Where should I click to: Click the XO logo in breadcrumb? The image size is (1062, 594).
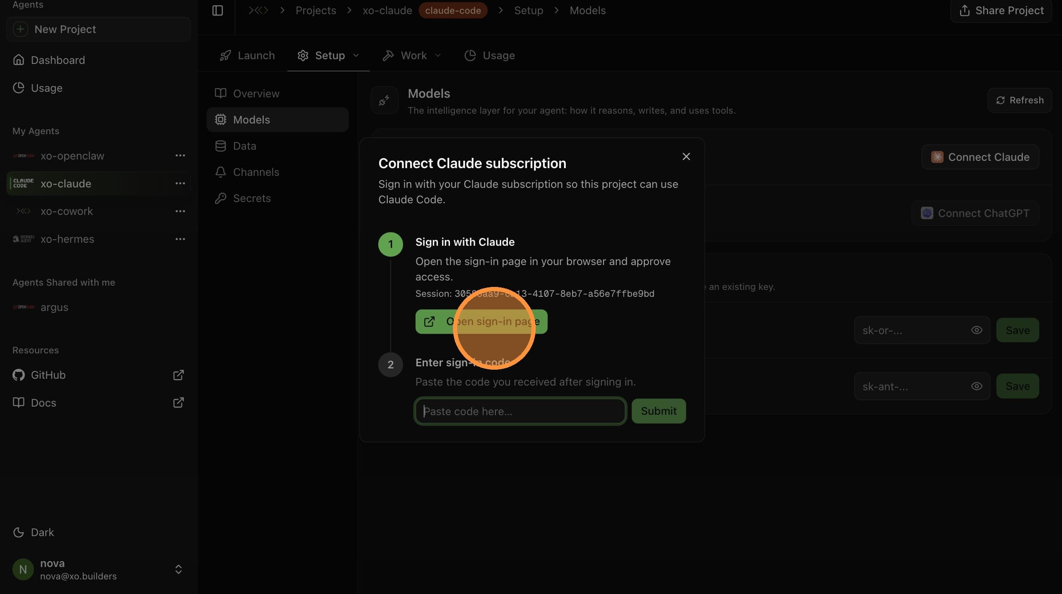[258, 10]
